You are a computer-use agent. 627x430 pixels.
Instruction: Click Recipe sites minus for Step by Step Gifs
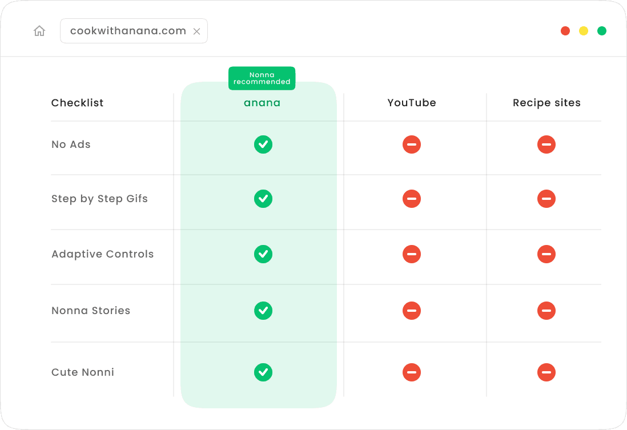546,199
